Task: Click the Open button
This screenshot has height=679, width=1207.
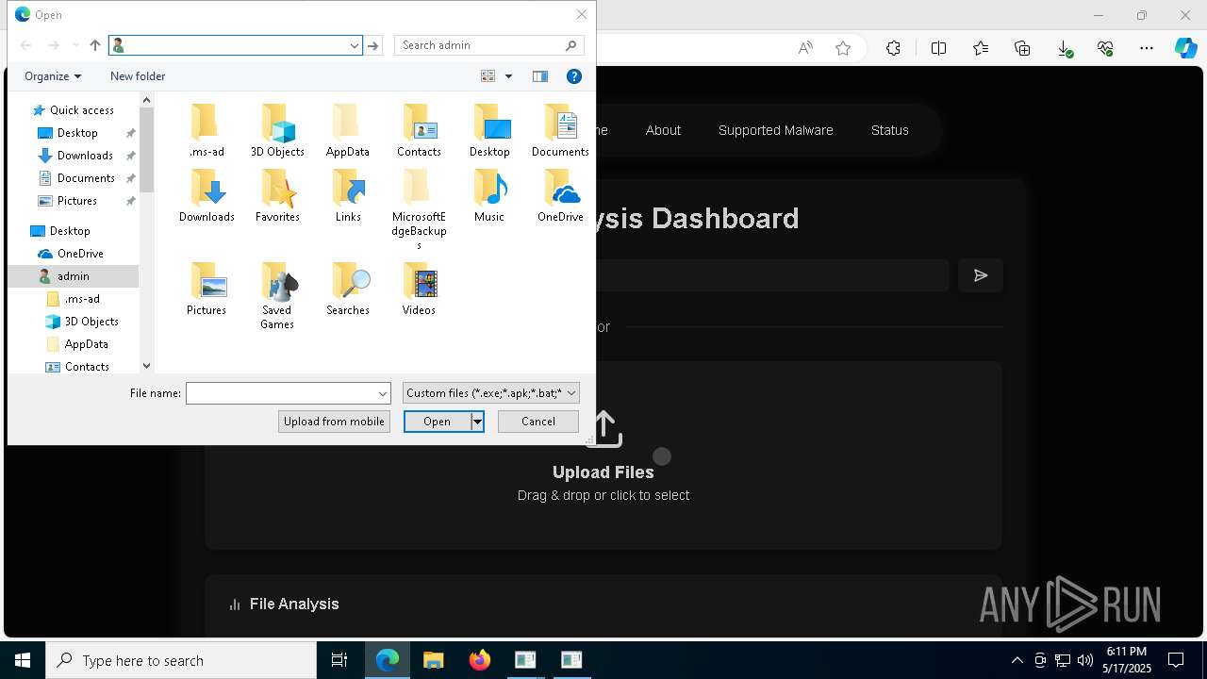Action: pos(438,422)
